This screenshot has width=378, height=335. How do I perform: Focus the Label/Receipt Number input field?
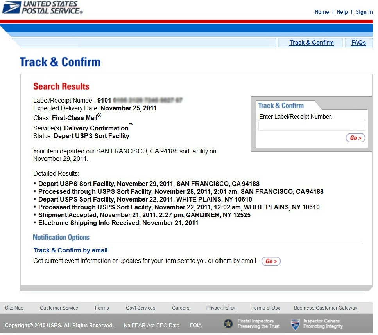point(312,125)
